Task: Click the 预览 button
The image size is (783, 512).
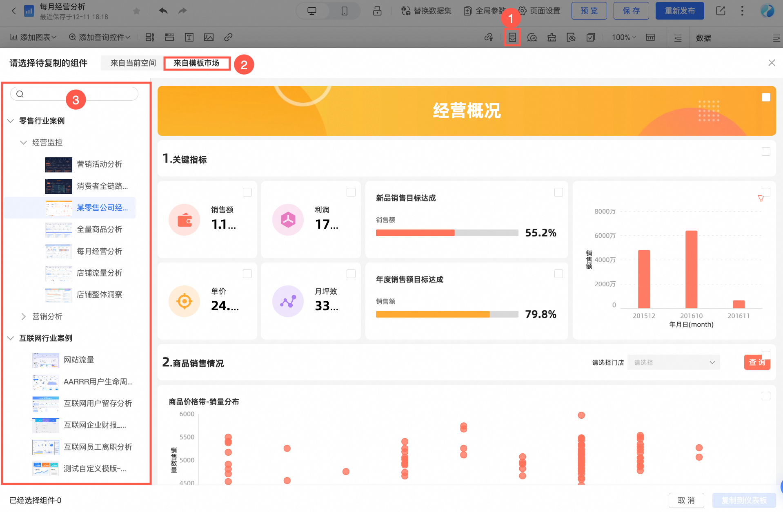Action: click(x=589, y=11)
